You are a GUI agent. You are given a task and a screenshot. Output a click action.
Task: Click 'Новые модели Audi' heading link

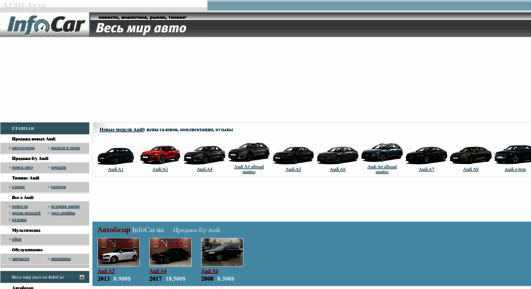coord(122,130)
